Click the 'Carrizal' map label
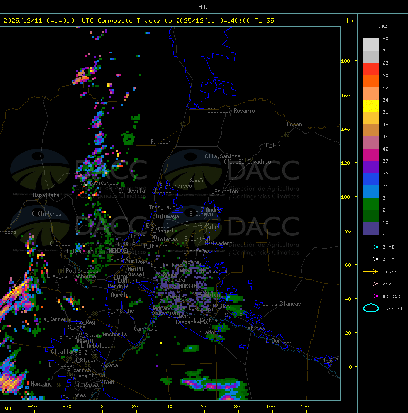The image size is (408, 413). pyautogui.click(x=146, y=329)
